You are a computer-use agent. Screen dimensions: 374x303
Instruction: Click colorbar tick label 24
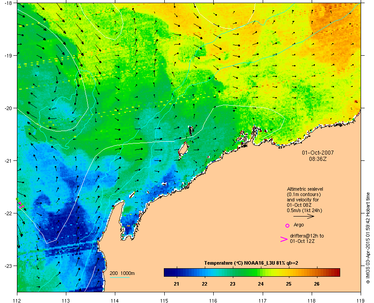click(261, 284)
